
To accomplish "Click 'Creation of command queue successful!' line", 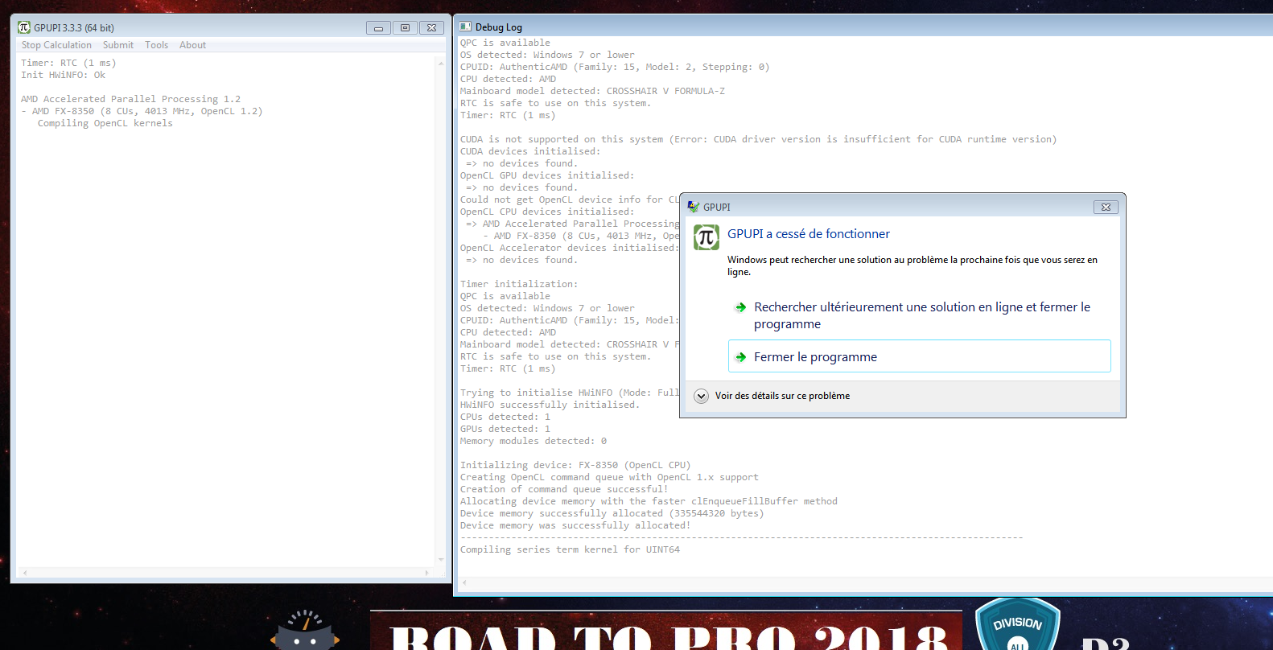I will pos(564,489).
